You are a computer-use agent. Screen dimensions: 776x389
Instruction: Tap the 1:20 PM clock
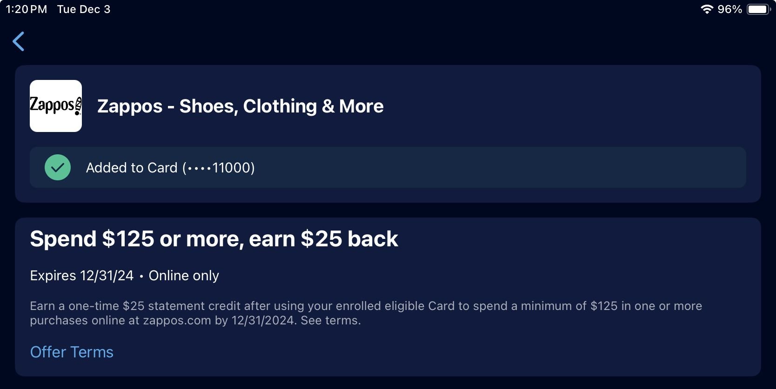click(27, 9)
